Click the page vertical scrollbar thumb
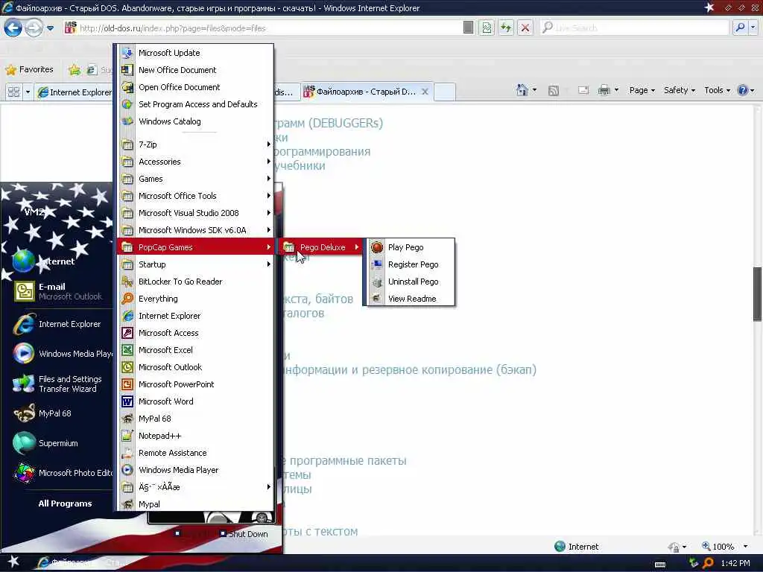 point(758,293)
